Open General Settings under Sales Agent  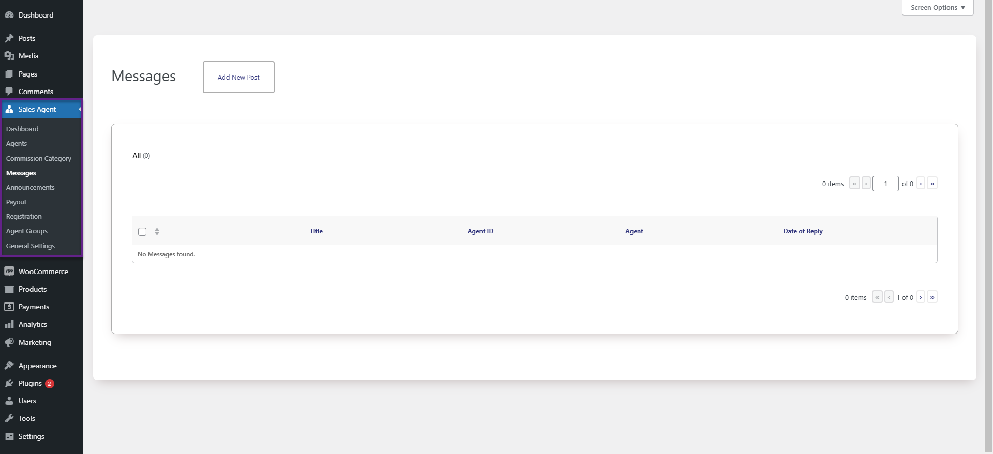coord(31,246)
